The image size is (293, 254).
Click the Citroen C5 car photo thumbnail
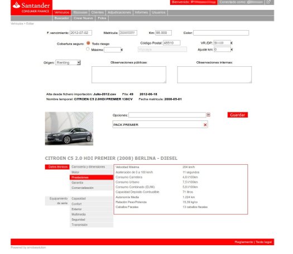(x=69, y=129)
